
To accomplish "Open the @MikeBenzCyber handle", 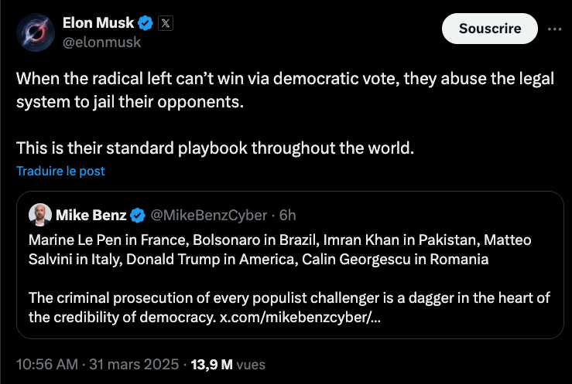I will tap(208, 215).
